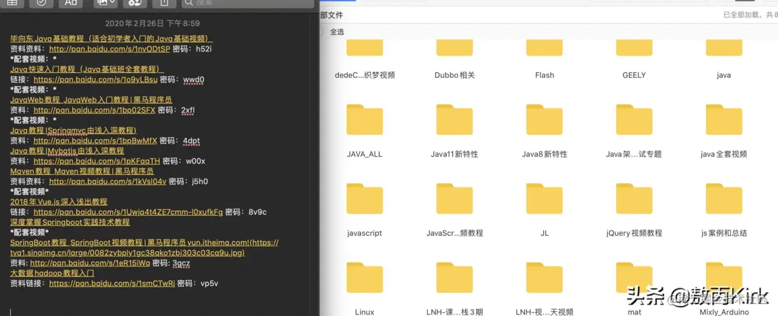
Task: Focus the 搜索 search field in Notes
Action: click(248, 3)
